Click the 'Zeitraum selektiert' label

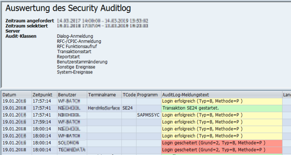tap(27, 26)
